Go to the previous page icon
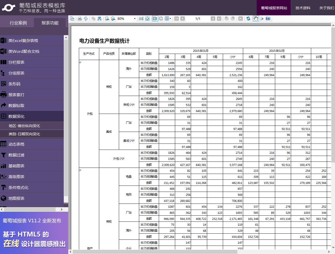The height and width of the screenshot is (254, 335). pyautogui.click(x=183, y=19)
